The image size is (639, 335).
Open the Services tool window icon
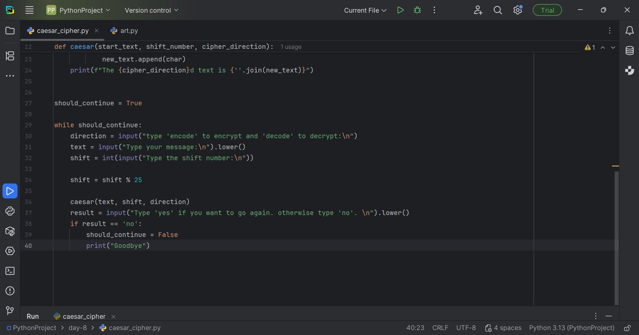10,251
